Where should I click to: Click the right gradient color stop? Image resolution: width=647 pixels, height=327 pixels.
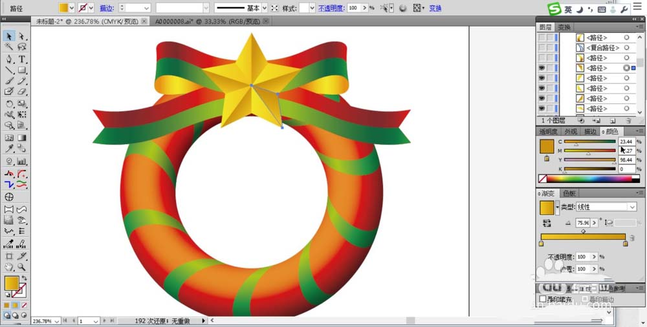626,244
